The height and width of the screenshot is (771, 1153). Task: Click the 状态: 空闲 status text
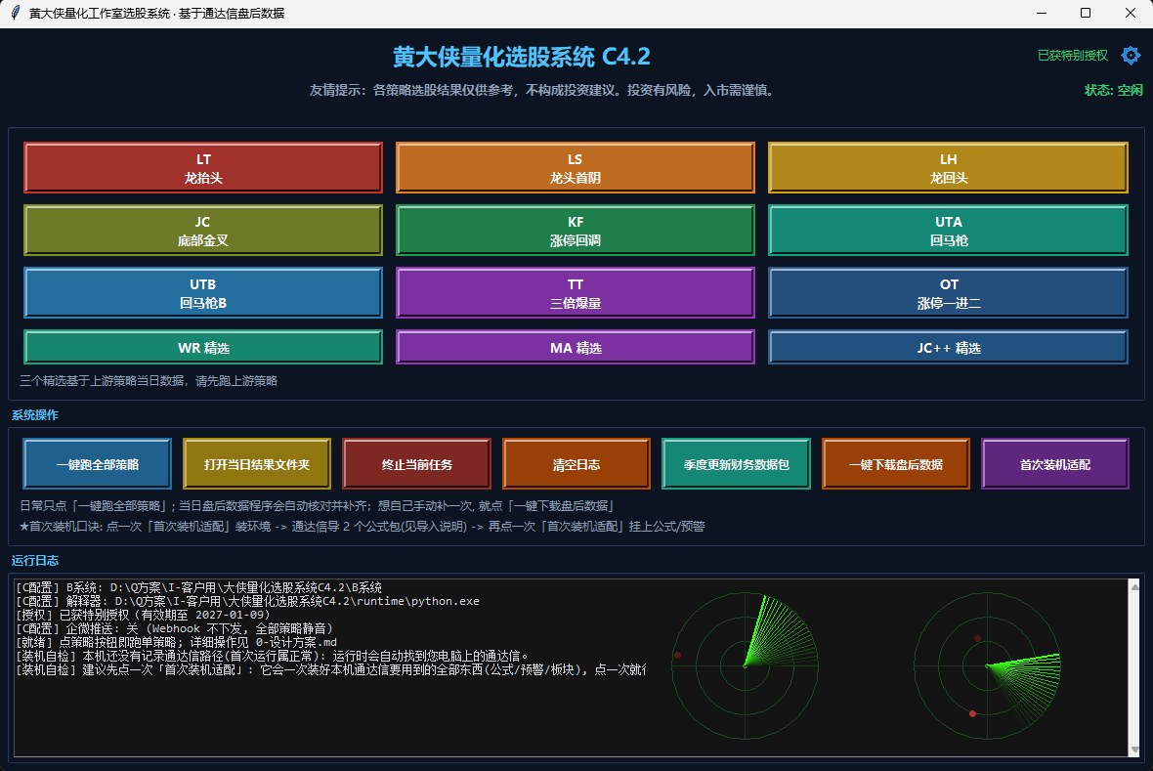coord(1113,90)
